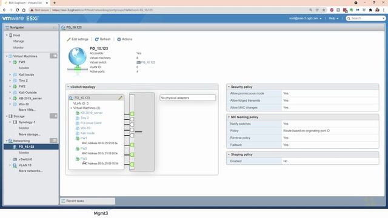Open the ESXi browser tab

coord(25,2)
